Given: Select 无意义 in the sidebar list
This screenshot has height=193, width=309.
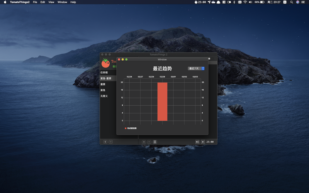Looking at the screenshot, I should (x=108, y=96).
